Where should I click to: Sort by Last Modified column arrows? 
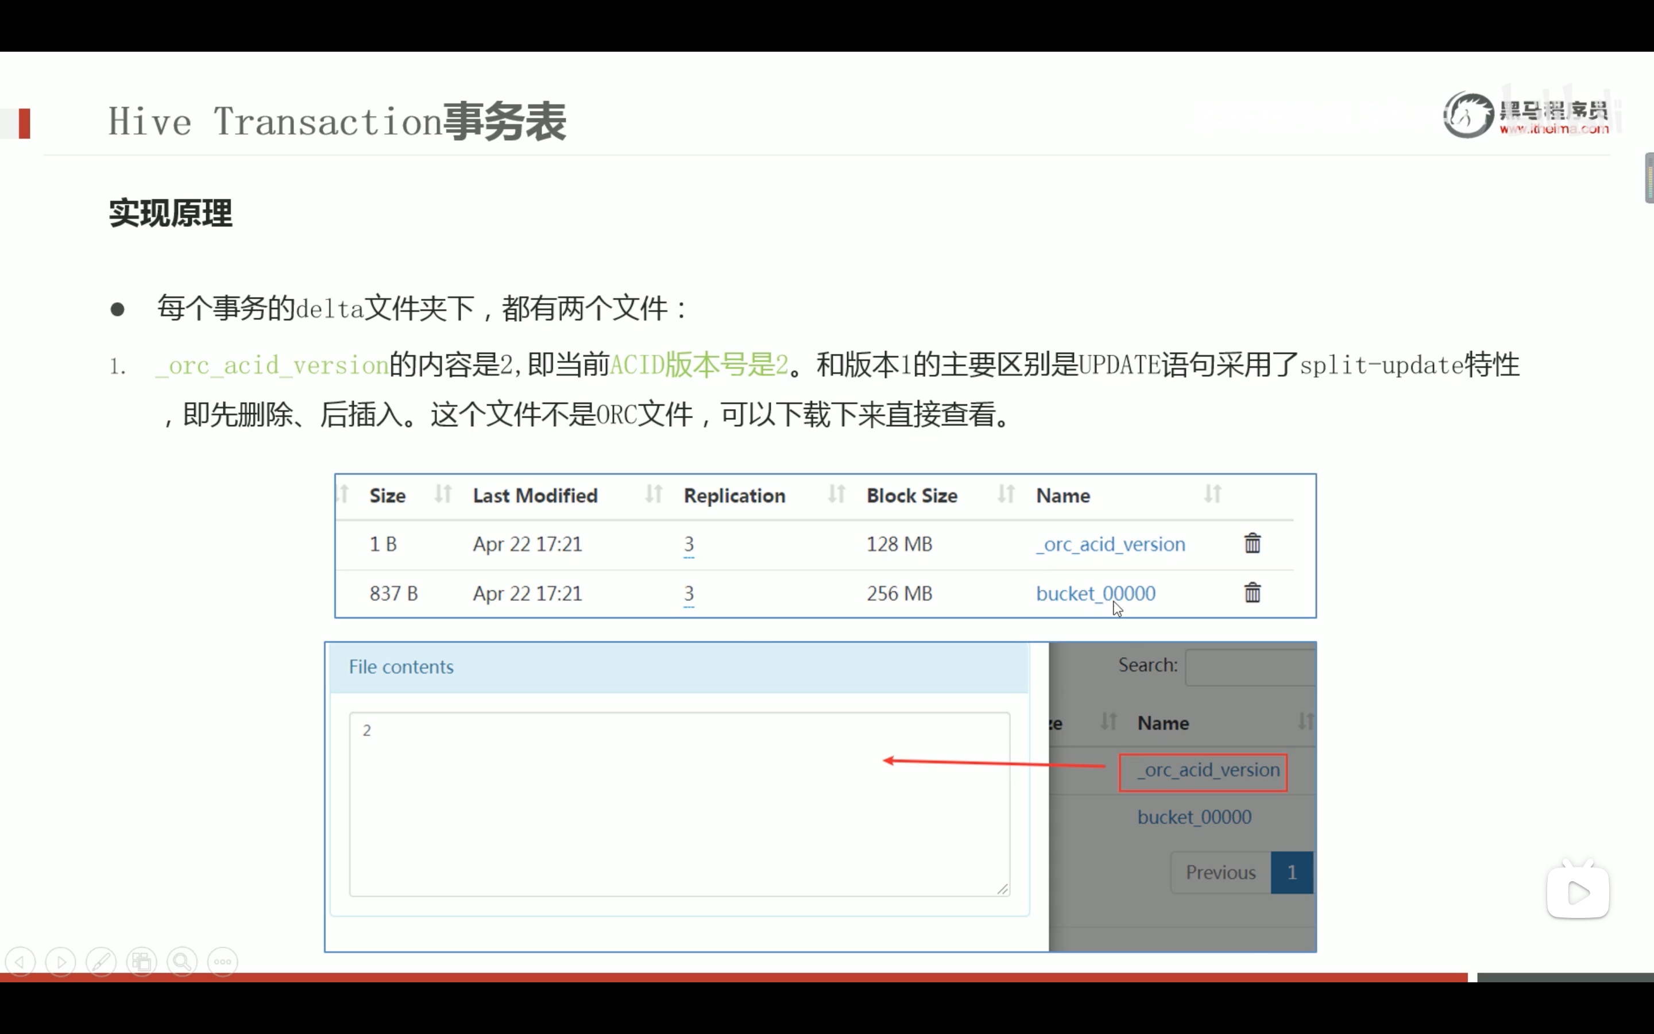pyautogui.click(x=654, y=494)
